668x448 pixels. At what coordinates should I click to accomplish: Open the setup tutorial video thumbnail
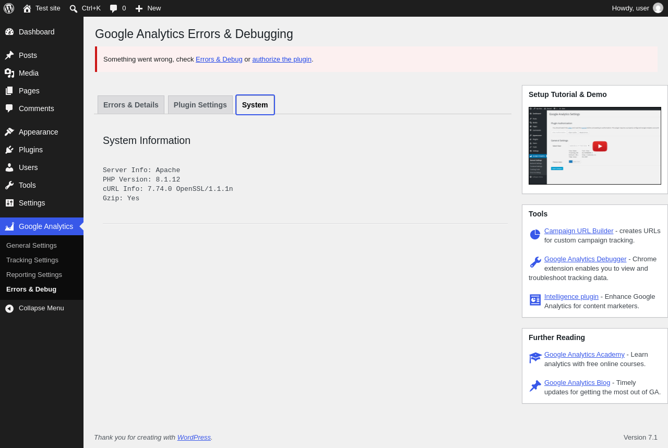pos(595,146)
